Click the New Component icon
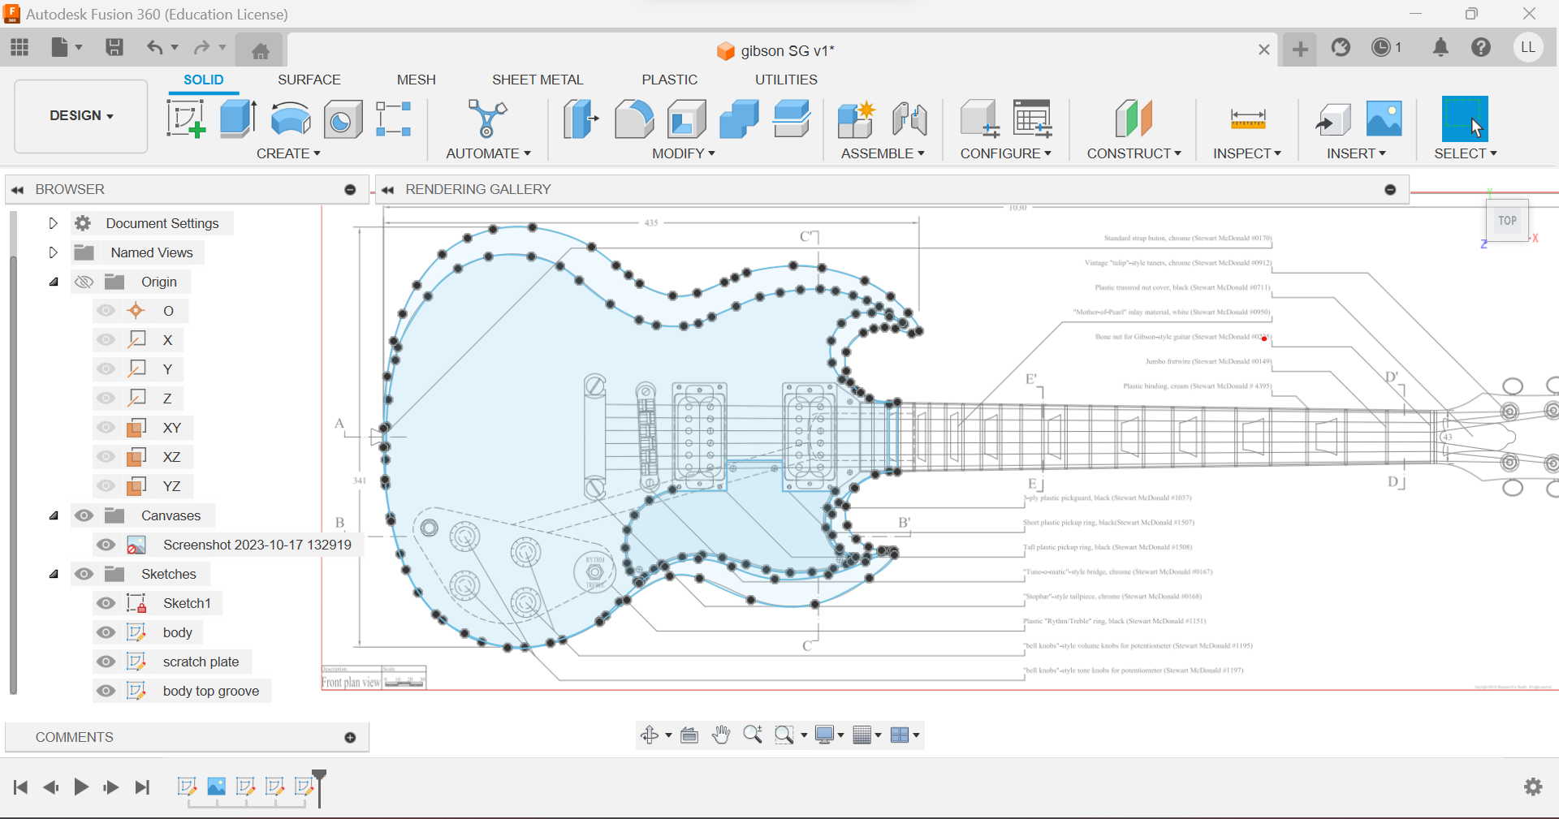 tap(857, 119)
